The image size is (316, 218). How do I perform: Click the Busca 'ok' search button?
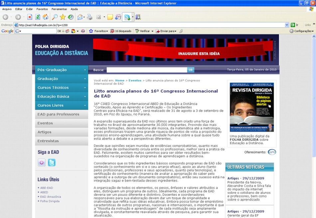click(x=191, y=70)
